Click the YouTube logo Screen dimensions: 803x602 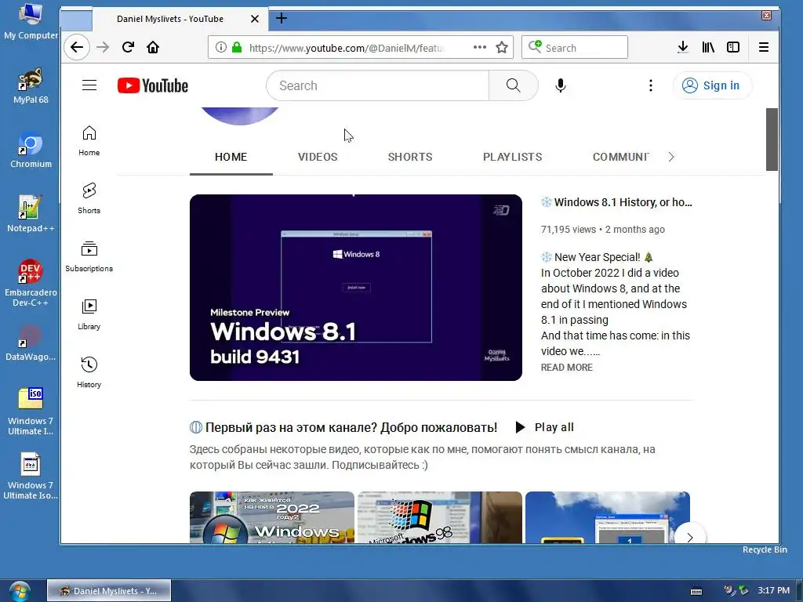[153, 85]
